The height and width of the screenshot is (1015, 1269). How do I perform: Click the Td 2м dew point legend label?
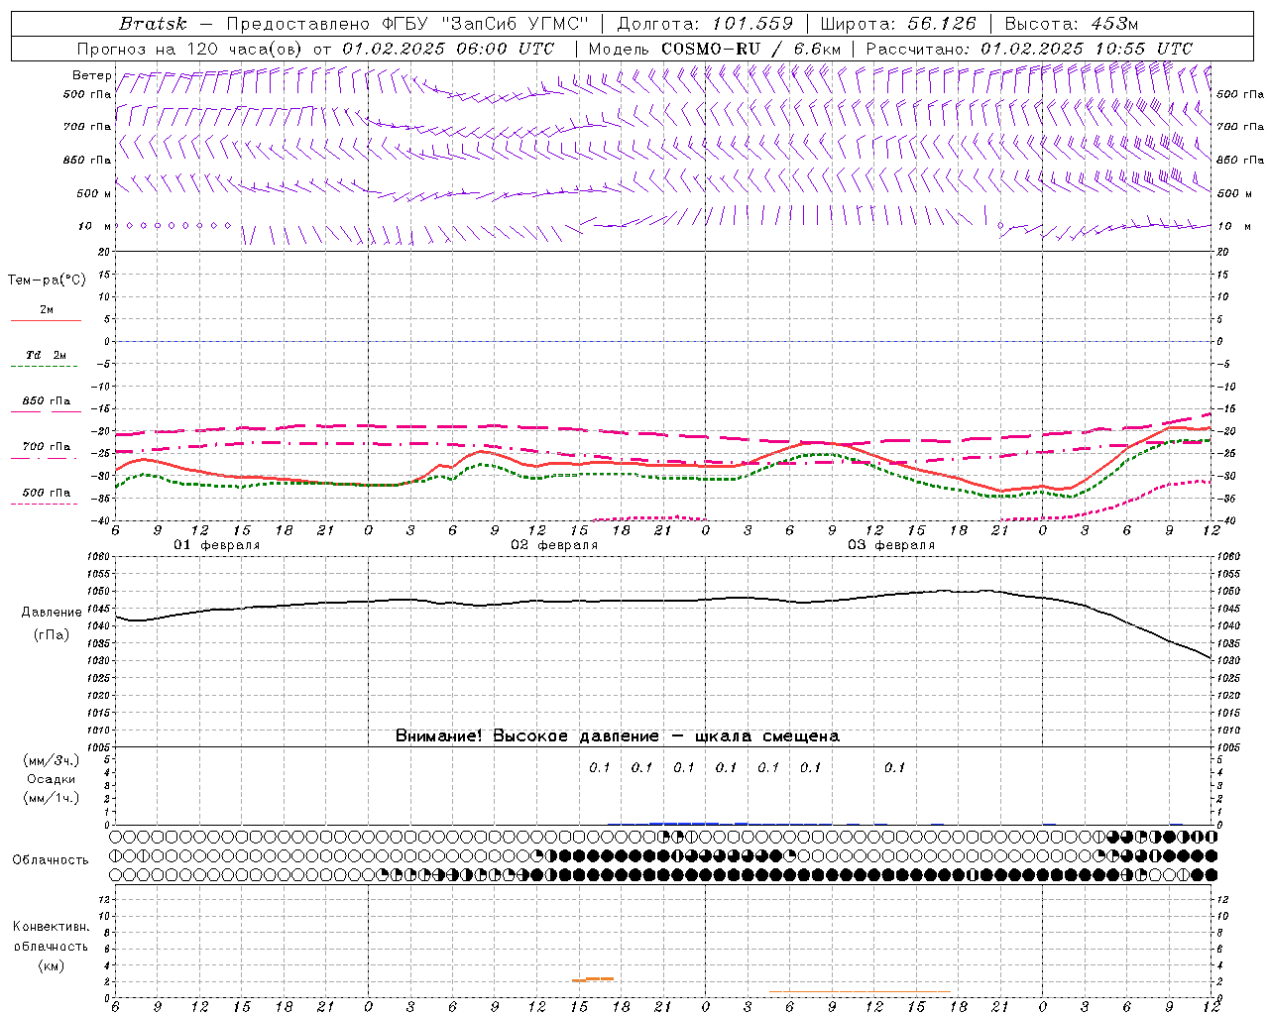coord(47,355)
